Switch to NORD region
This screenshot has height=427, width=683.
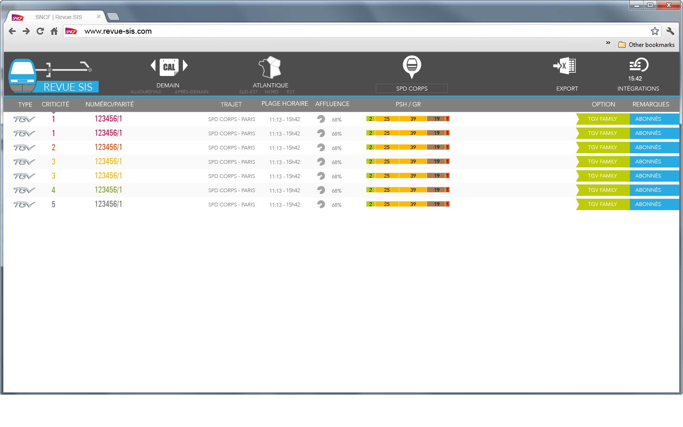tap(271, 92)
